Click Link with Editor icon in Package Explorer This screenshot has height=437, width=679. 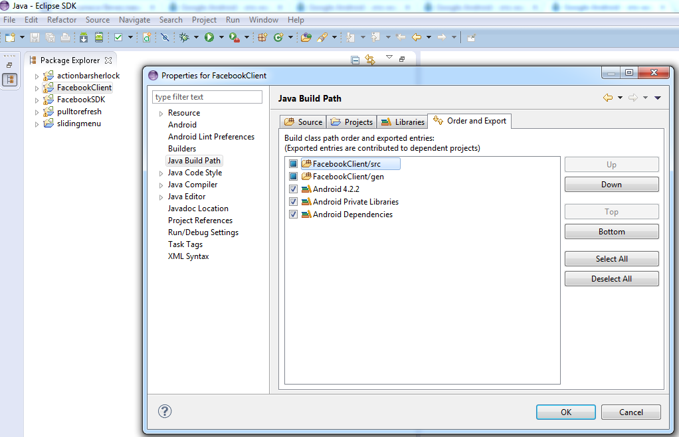click(x=370, y=60)
